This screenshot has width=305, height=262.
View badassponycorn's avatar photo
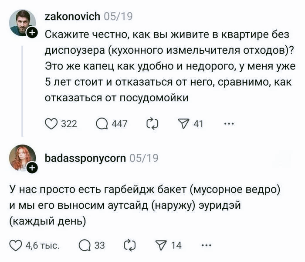tap(23, 158)
